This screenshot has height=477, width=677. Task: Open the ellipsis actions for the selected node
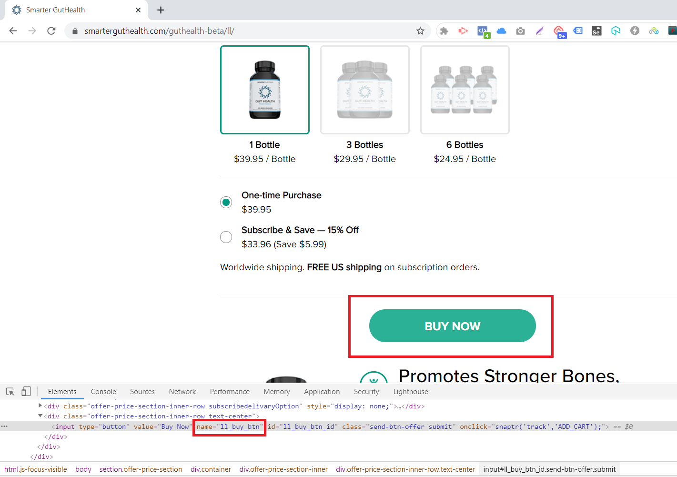pyautogui.click(x=4, y=426)
